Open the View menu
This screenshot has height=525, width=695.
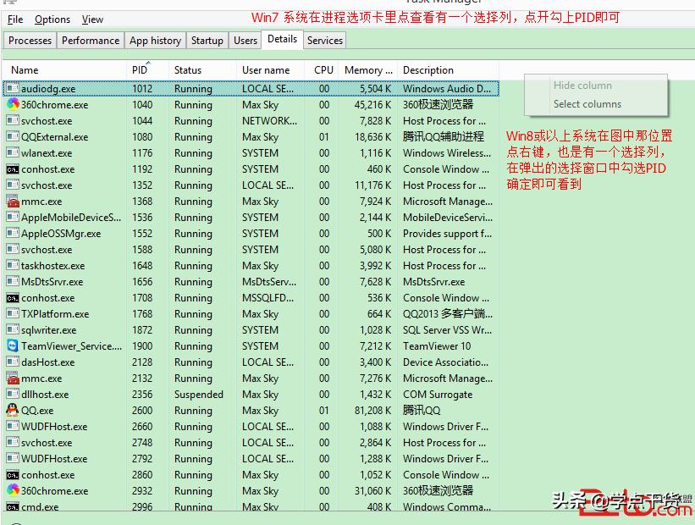click(92, 19)
